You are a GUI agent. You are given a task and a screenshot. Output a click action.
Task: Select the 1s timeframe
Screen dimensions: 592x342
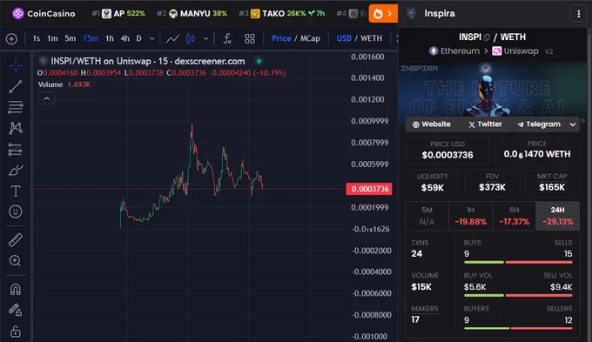37,38
